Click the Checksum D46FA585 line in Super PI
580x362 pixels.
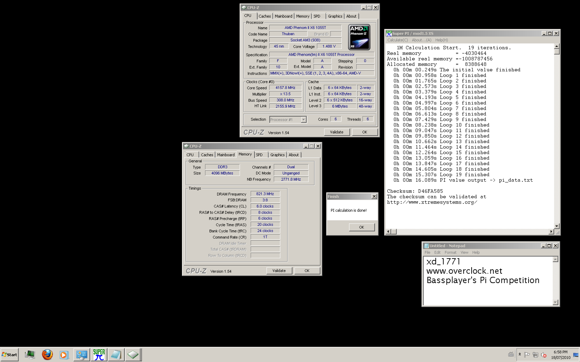tap(415, 191)
